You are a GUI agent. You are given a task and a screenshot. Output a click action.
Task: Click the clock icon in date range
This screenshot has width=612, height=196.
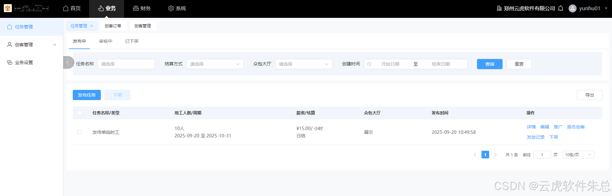click(369, 64)
